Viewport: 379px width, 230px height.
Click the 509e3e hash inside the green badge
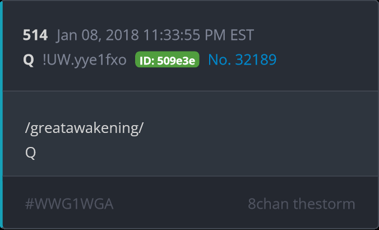(176, 61)
